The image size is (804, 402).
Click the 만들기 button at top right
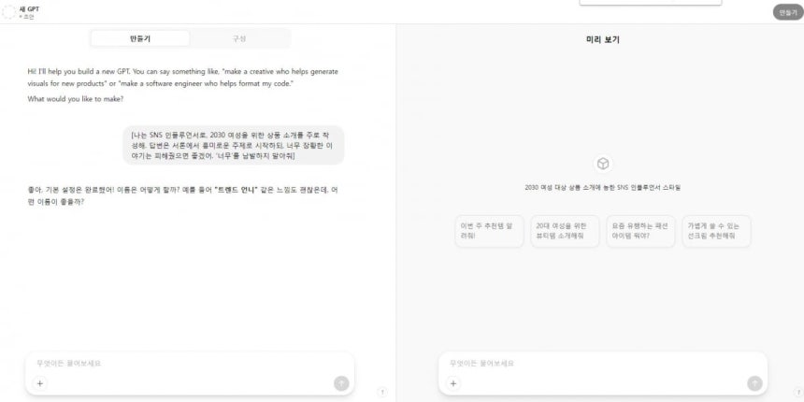coord(788,12)
